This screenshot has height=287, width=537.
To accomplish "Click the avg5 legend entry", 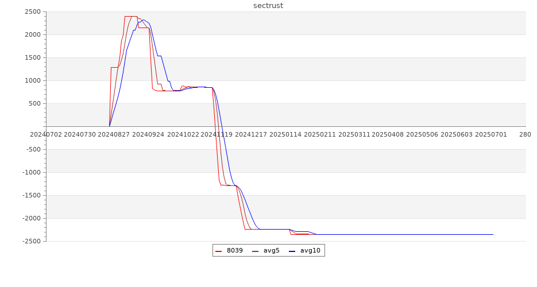I will (x=266, y=251).
